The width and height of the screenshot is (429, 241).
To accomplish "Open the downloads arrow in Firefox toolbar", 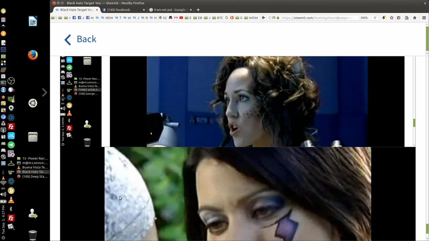I will tap(384, 18).
